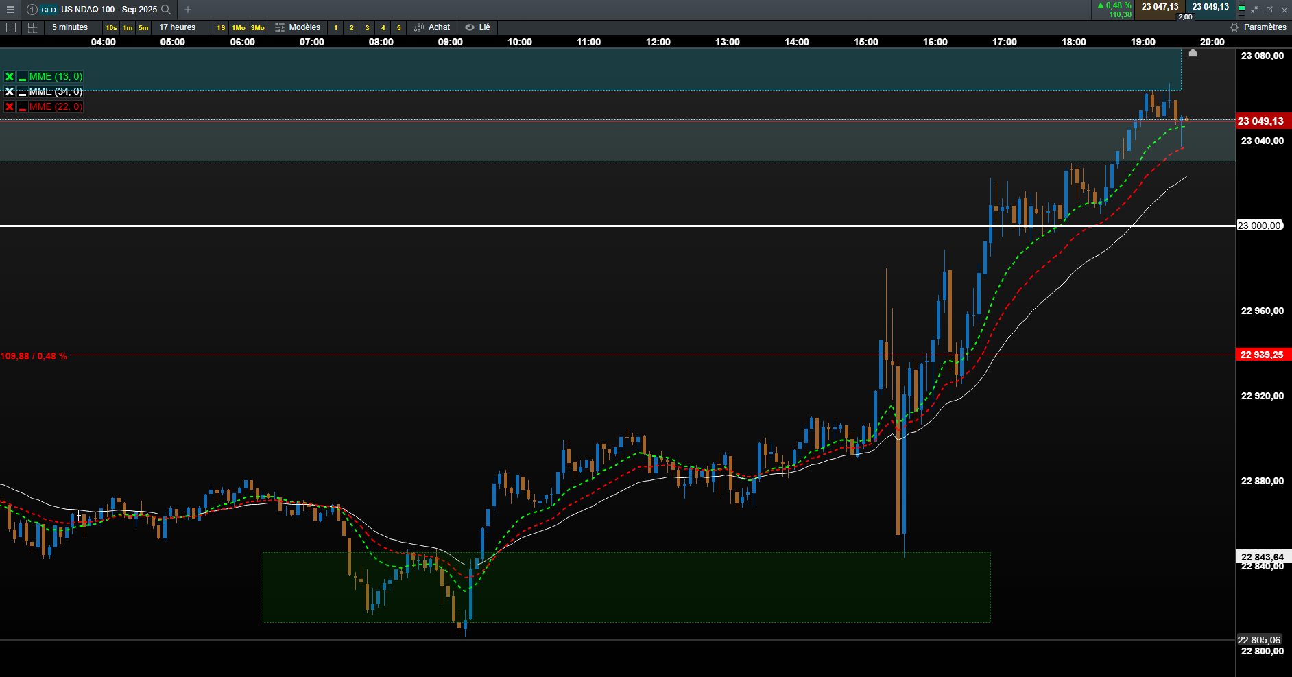Click the 23 047,13 sell price box

(x=1160, y=7)
